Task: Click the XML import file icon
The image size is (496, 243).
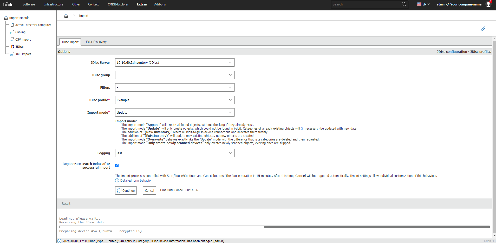Action: tap(12, 54)
